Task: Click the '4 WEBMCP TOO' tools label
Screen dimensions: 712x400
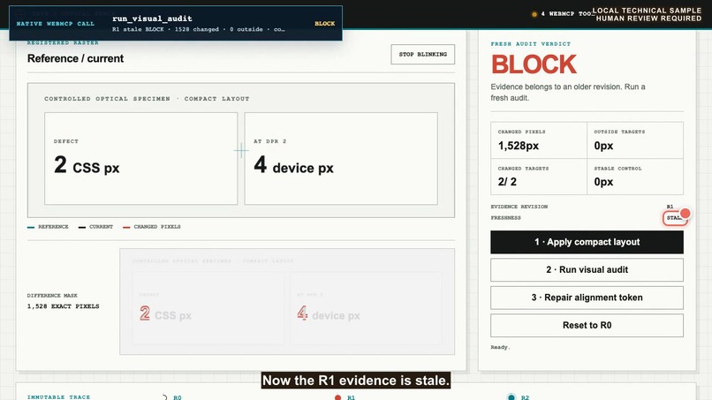Action: [x=566, y=14]
